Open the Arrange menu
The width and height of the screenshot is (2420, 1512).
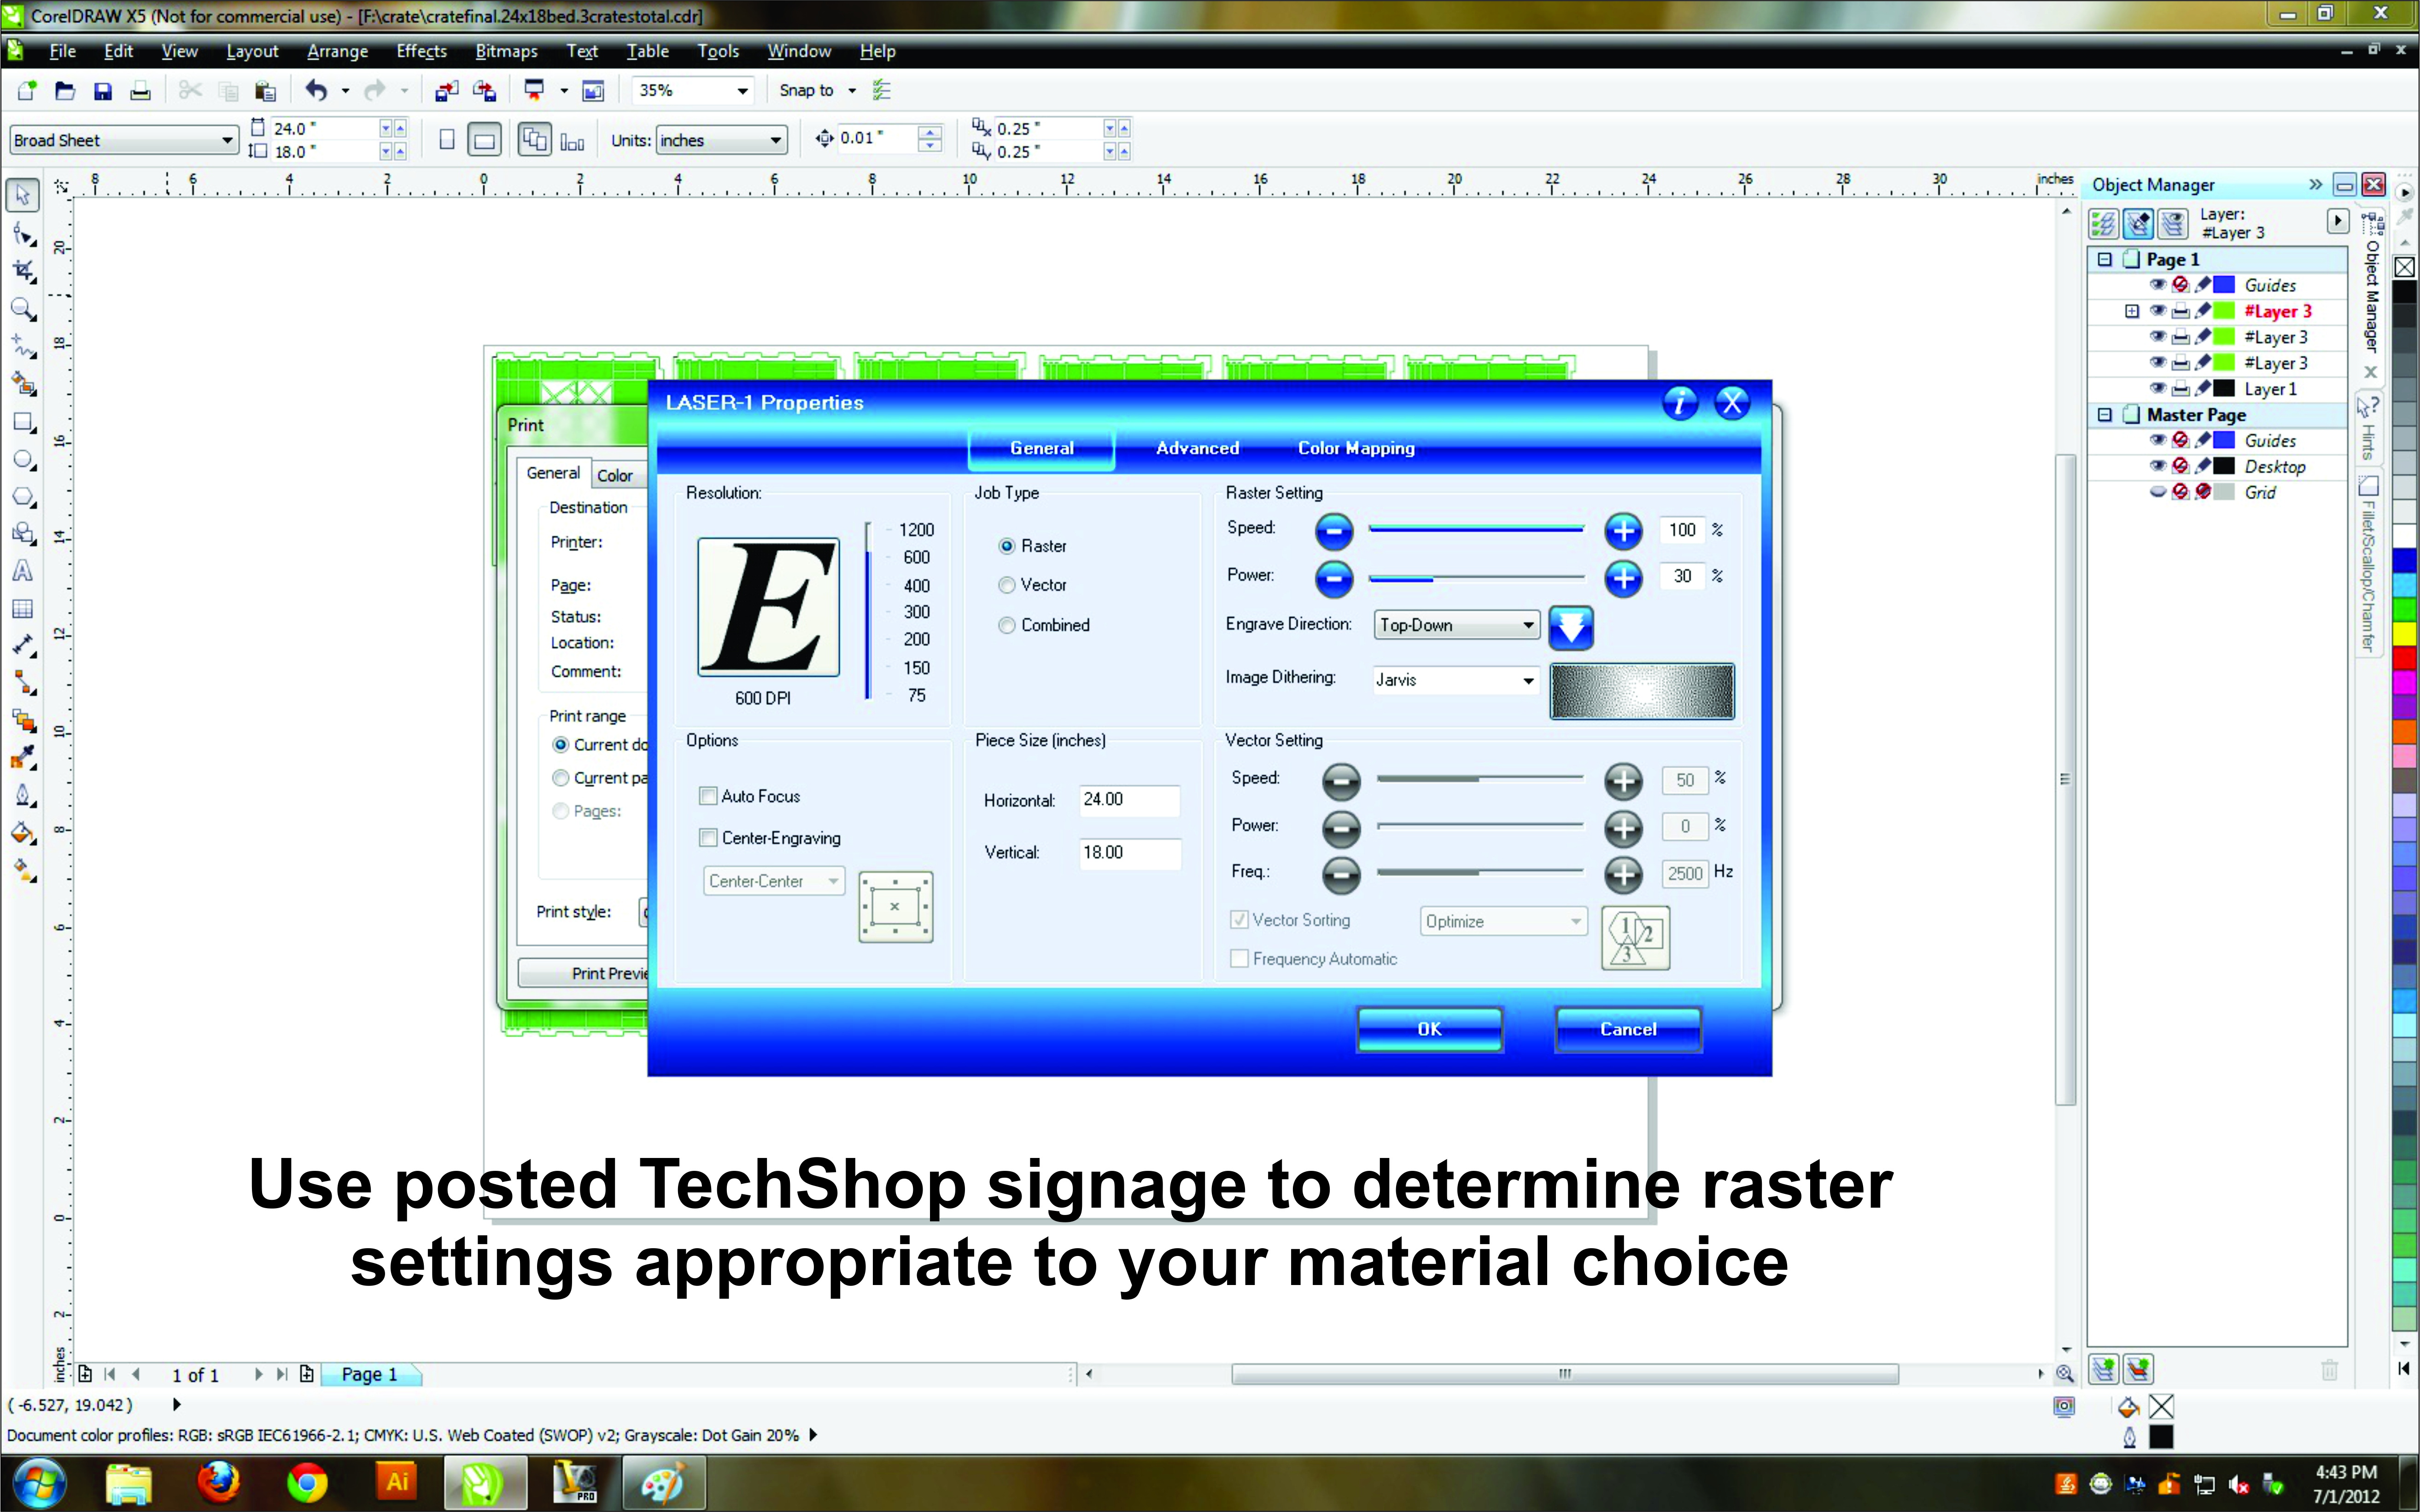click(x=337, y=51)
